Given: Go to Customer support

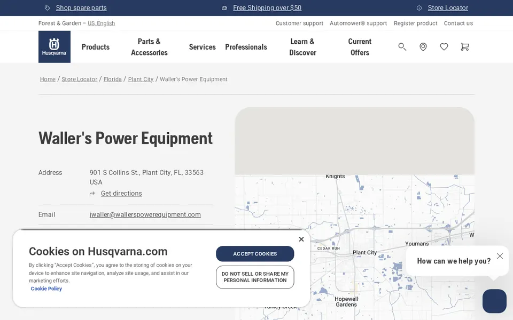Looking at the screenshot, I should [299, 23].
